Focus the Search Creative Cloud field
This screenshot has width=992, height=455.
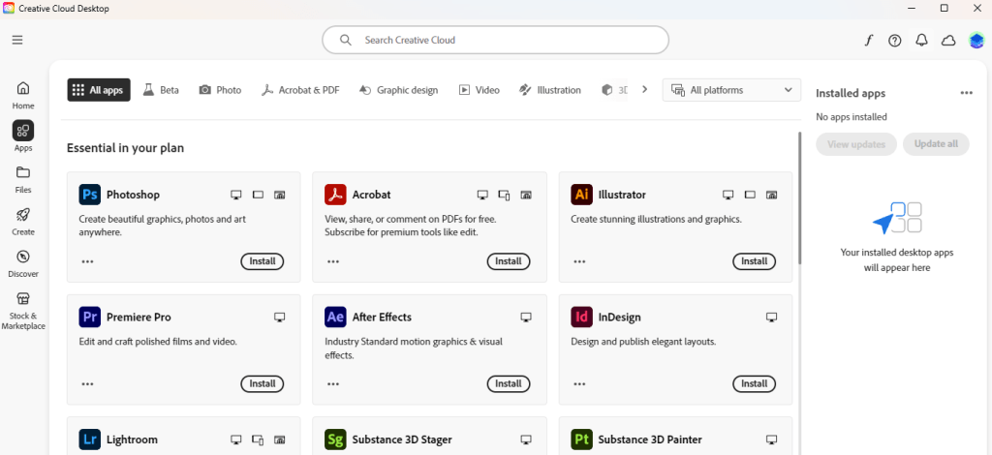[495, 40]
